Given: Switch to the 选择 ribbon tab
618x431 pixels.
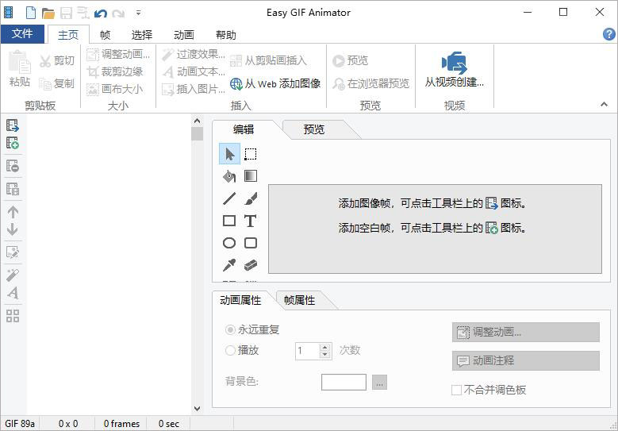Looking at the screenshot, I should (141, 35).
